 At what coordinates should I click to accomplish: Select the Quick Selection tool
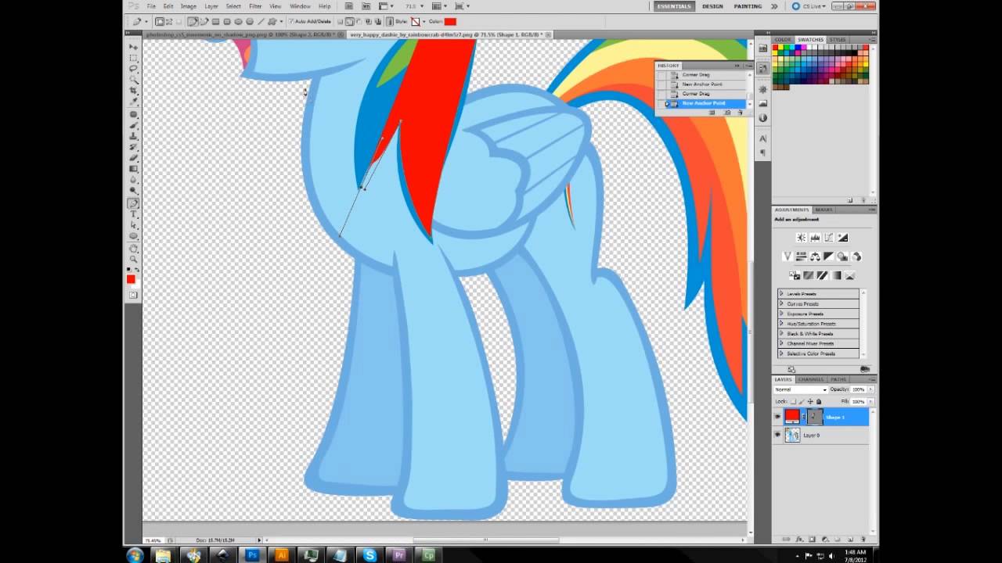pos(134,80)
